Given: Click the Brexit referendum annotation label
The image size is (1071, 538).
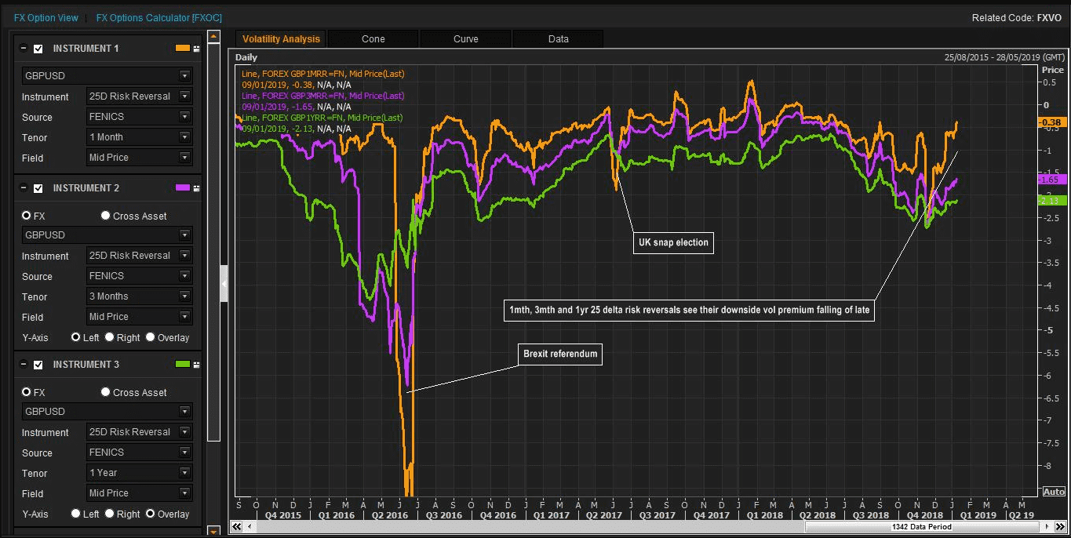Looking at the screenshot, I should [x=560, y=354].
